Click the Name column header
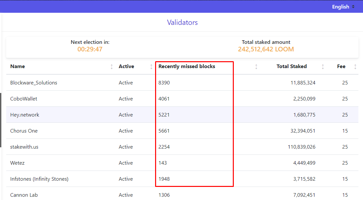 coord(17,66)
